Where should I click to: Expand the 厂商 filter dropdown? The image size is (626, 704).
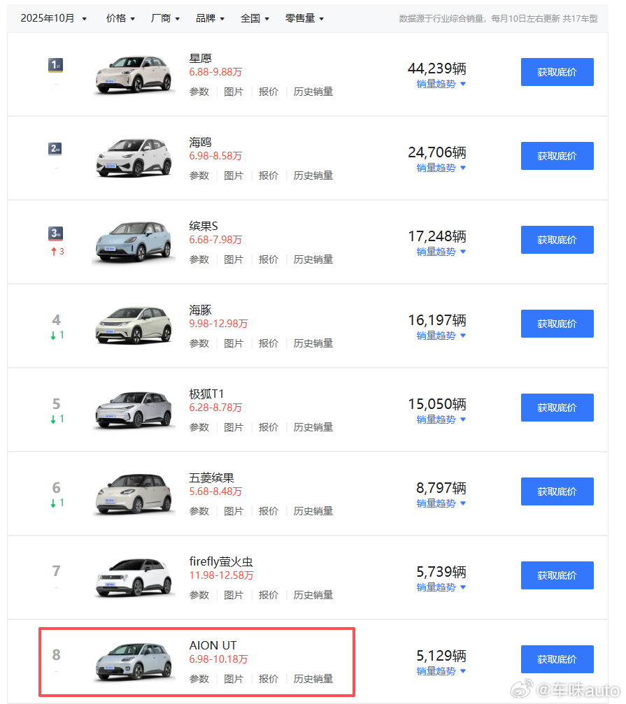click(165, 18)
